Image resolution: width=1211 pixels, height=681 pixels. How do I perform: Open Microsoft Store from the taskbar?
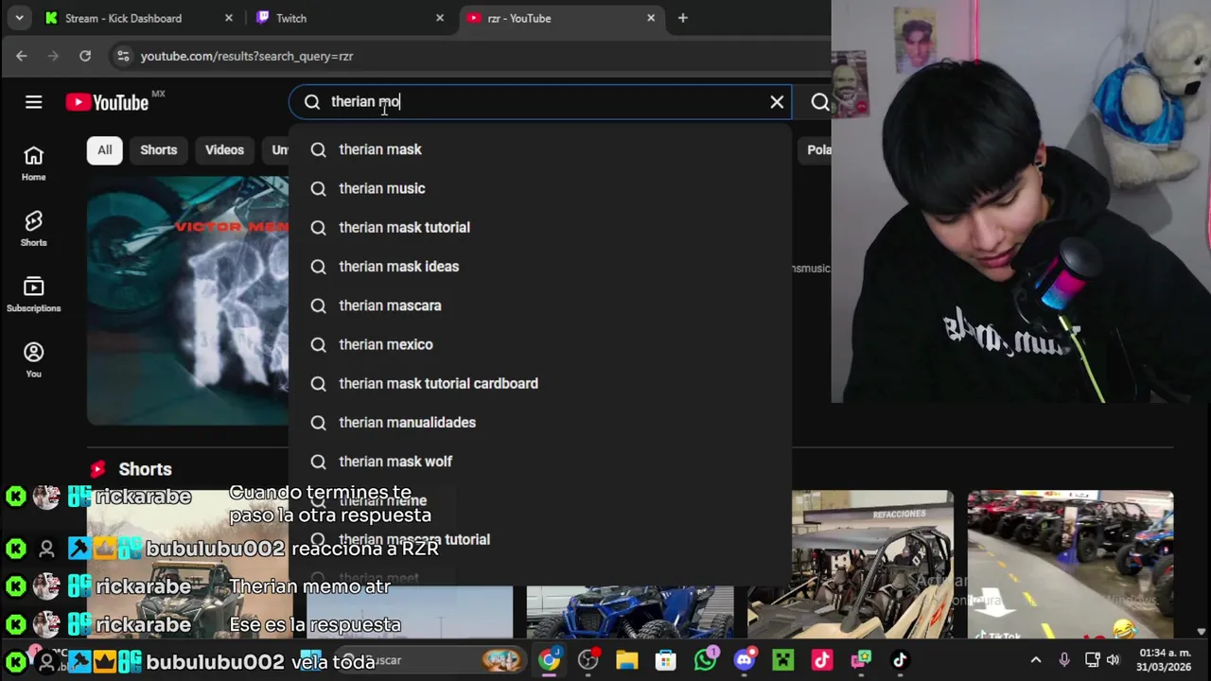666,660
